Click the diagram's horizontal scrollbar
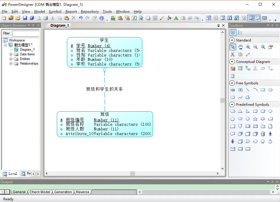This screenshot has width=280, height=202. [132, 174]
